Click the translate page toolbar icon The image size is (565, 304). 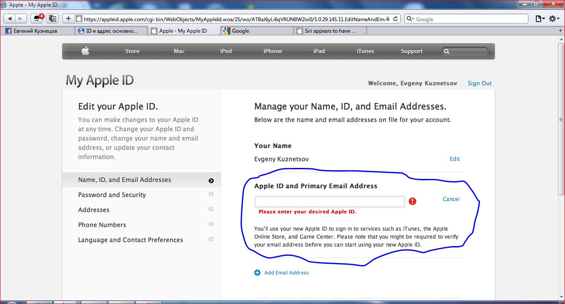(x=53, y=19)
